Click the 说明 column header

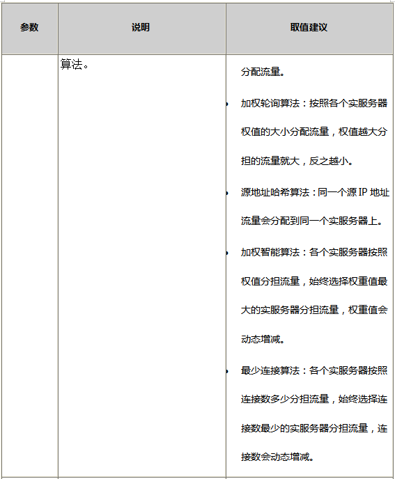tap(141, 27)
